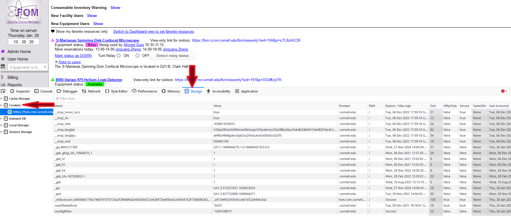Switch to the Memory tab

pos(171,91)
